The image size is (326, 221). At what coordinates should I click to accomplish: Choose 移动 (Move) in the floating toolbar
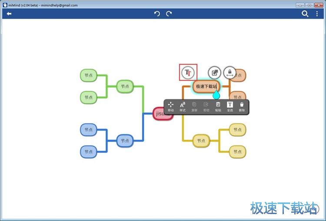pos(171,107)
